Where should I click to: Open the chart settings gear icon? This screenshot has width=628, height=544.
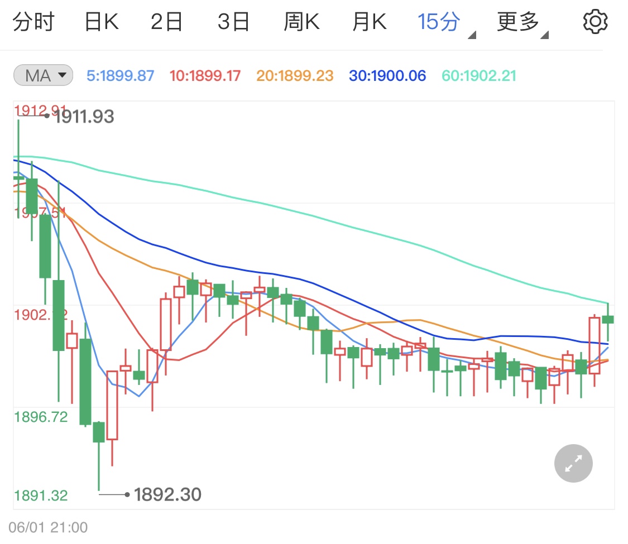click(x=595, y=21)
